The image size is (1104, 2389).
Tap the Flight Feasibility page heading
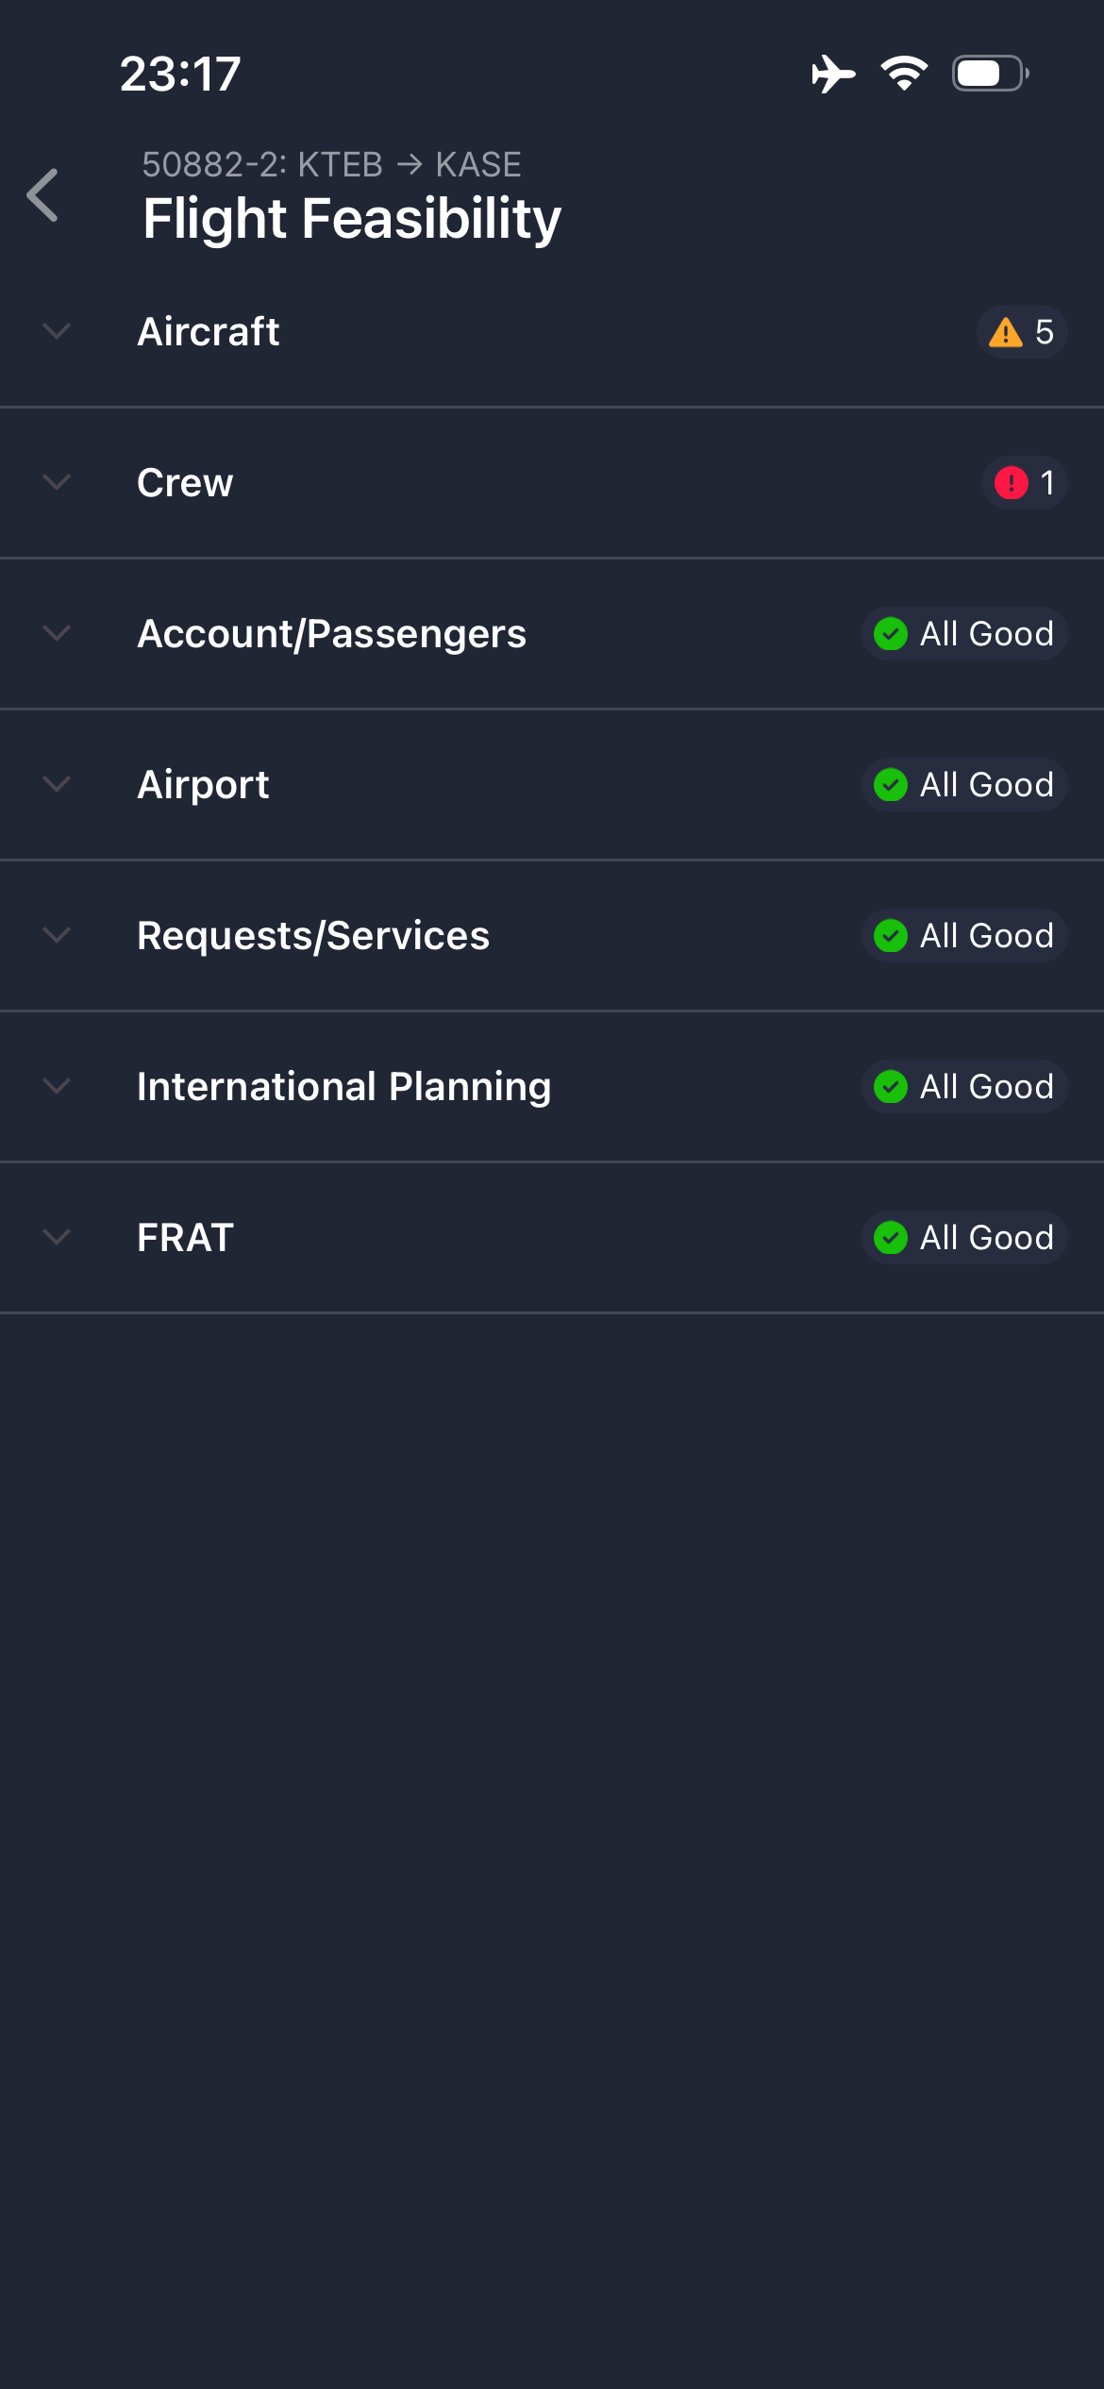click(x=352, y=219)
